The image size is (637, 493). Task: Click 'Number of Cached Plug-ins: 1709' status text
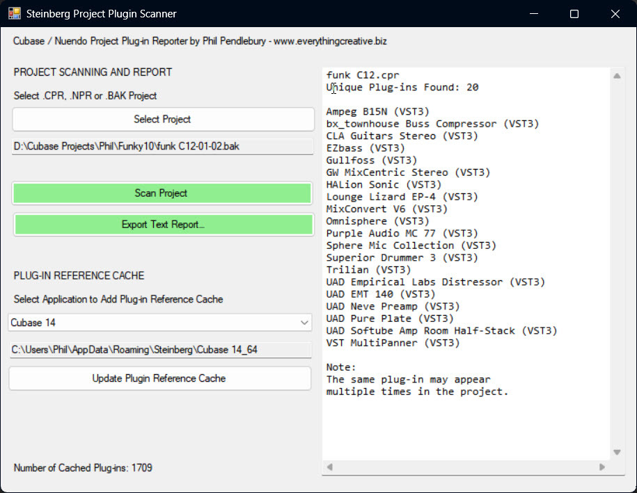pos(83,468)
